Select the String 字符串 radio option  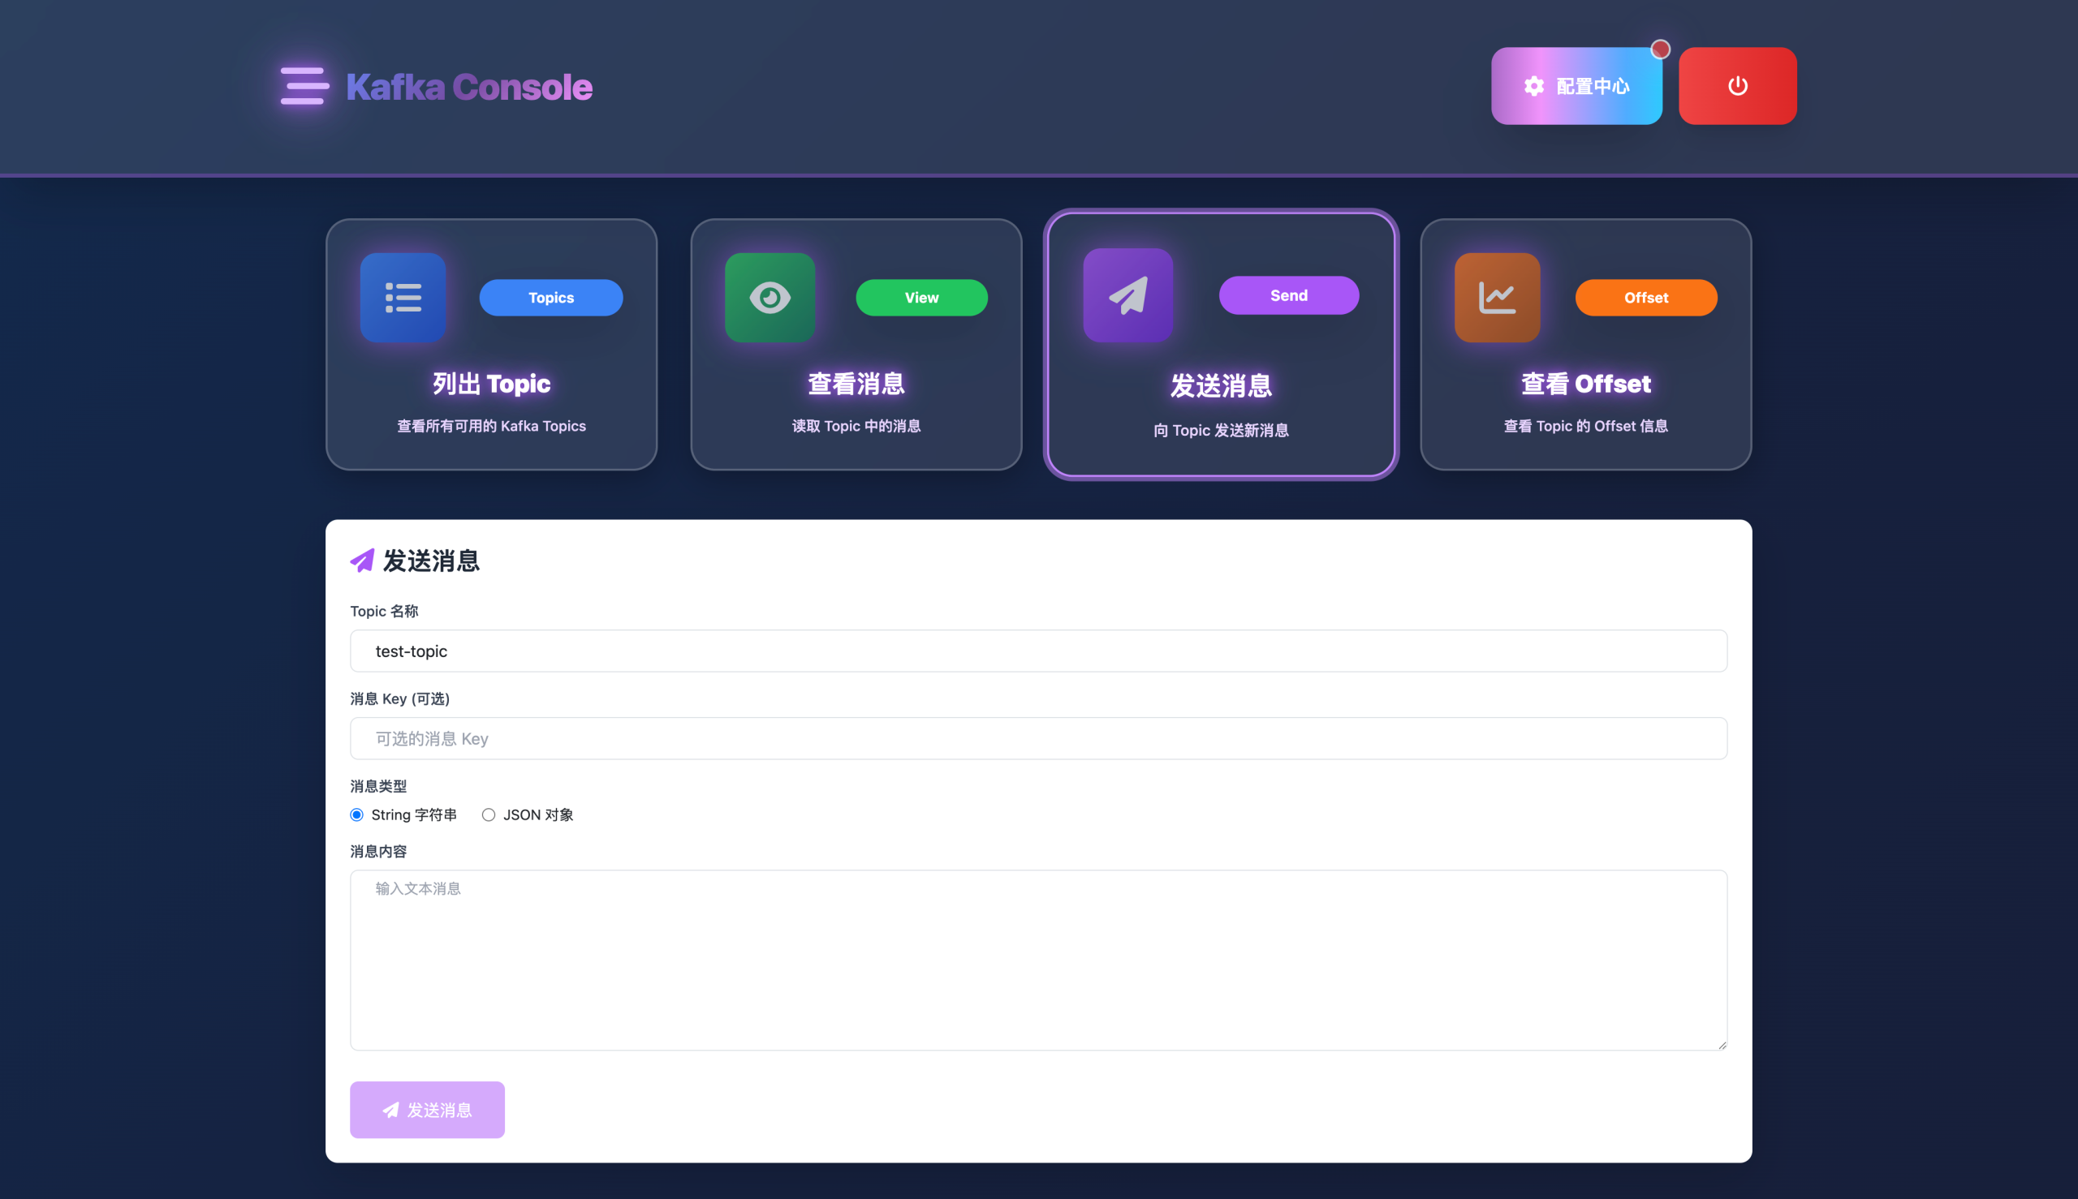tap(357, 814)
